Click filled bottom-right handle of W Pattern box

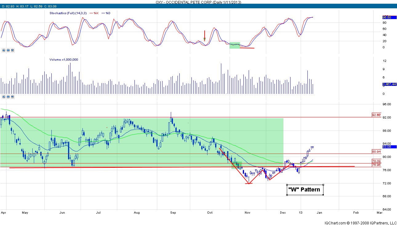(x=323, y=195)
